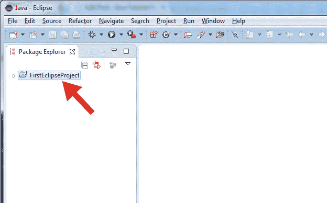
Task: Open the Search menu
Action: (x=140, y=21)
